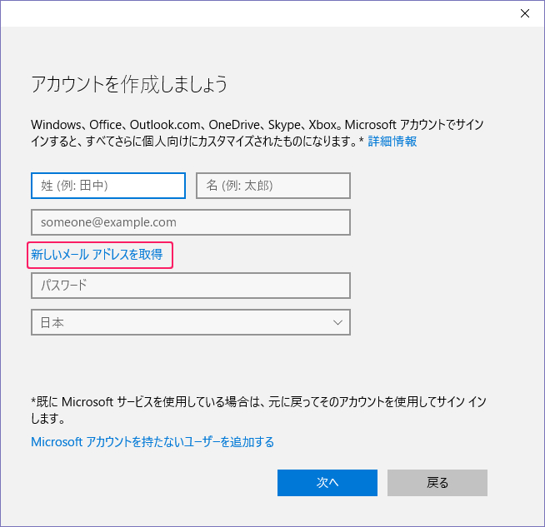Close the account creation dialog
Screen dimensions: 545x527
tap(524, 13)
